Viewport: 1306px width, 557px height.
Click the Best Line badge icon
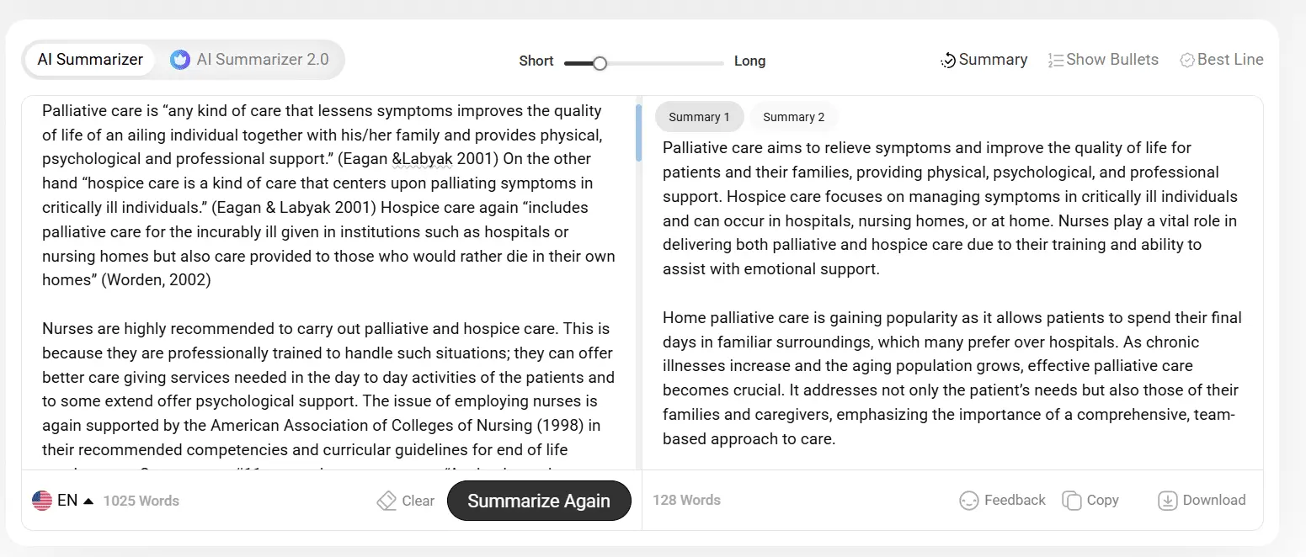click(x=1187, y=61)
